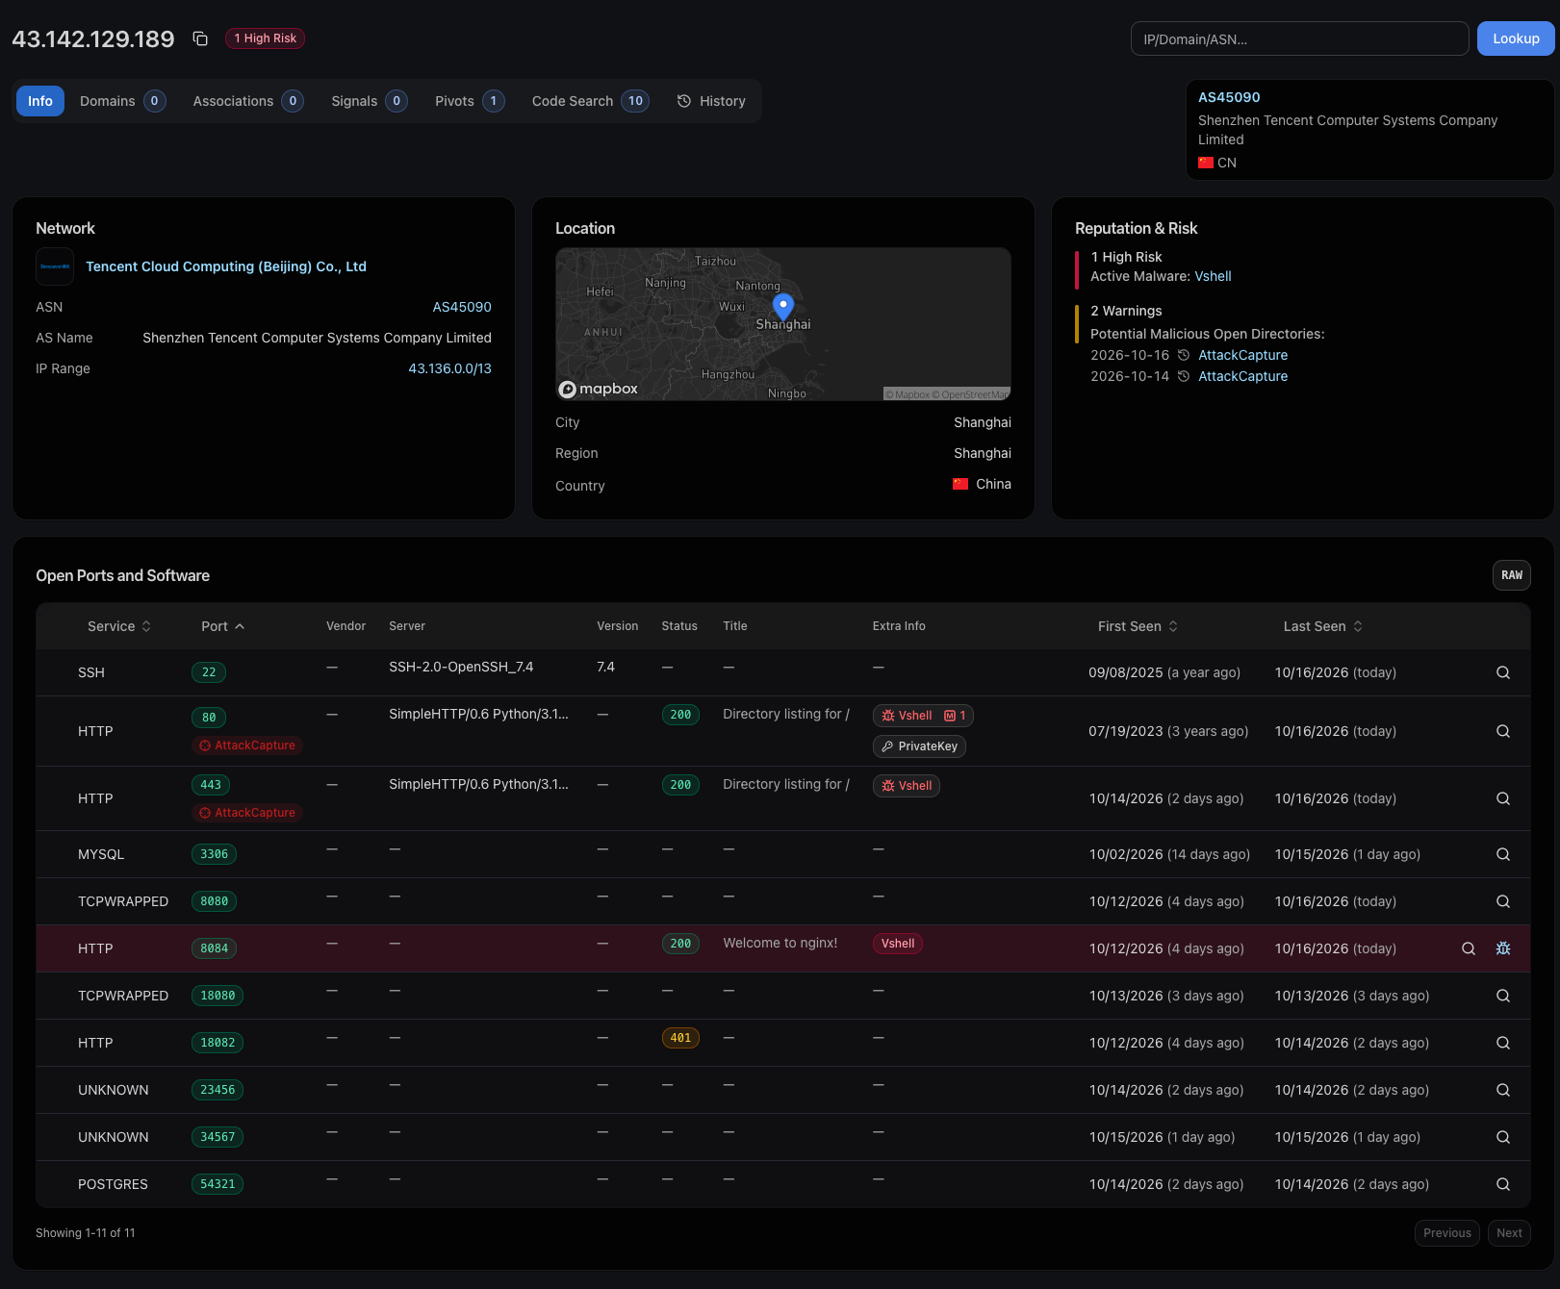Click the 1 High Risk badge
This screenshot has width=1560, height=1289.
point(266,38)
